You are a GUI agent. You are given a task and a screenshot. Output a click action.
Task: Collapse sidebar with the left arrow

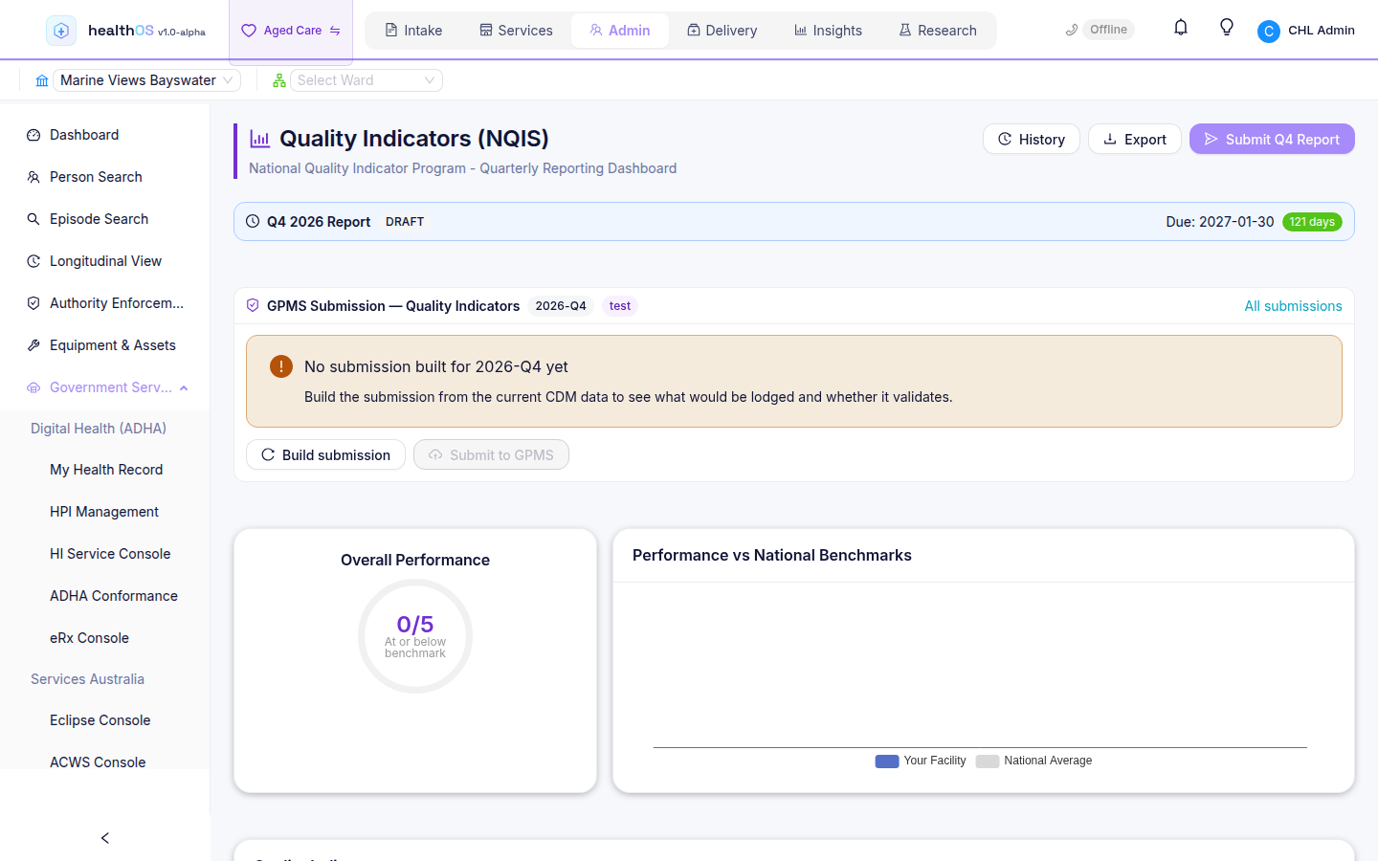click(105, 838)
